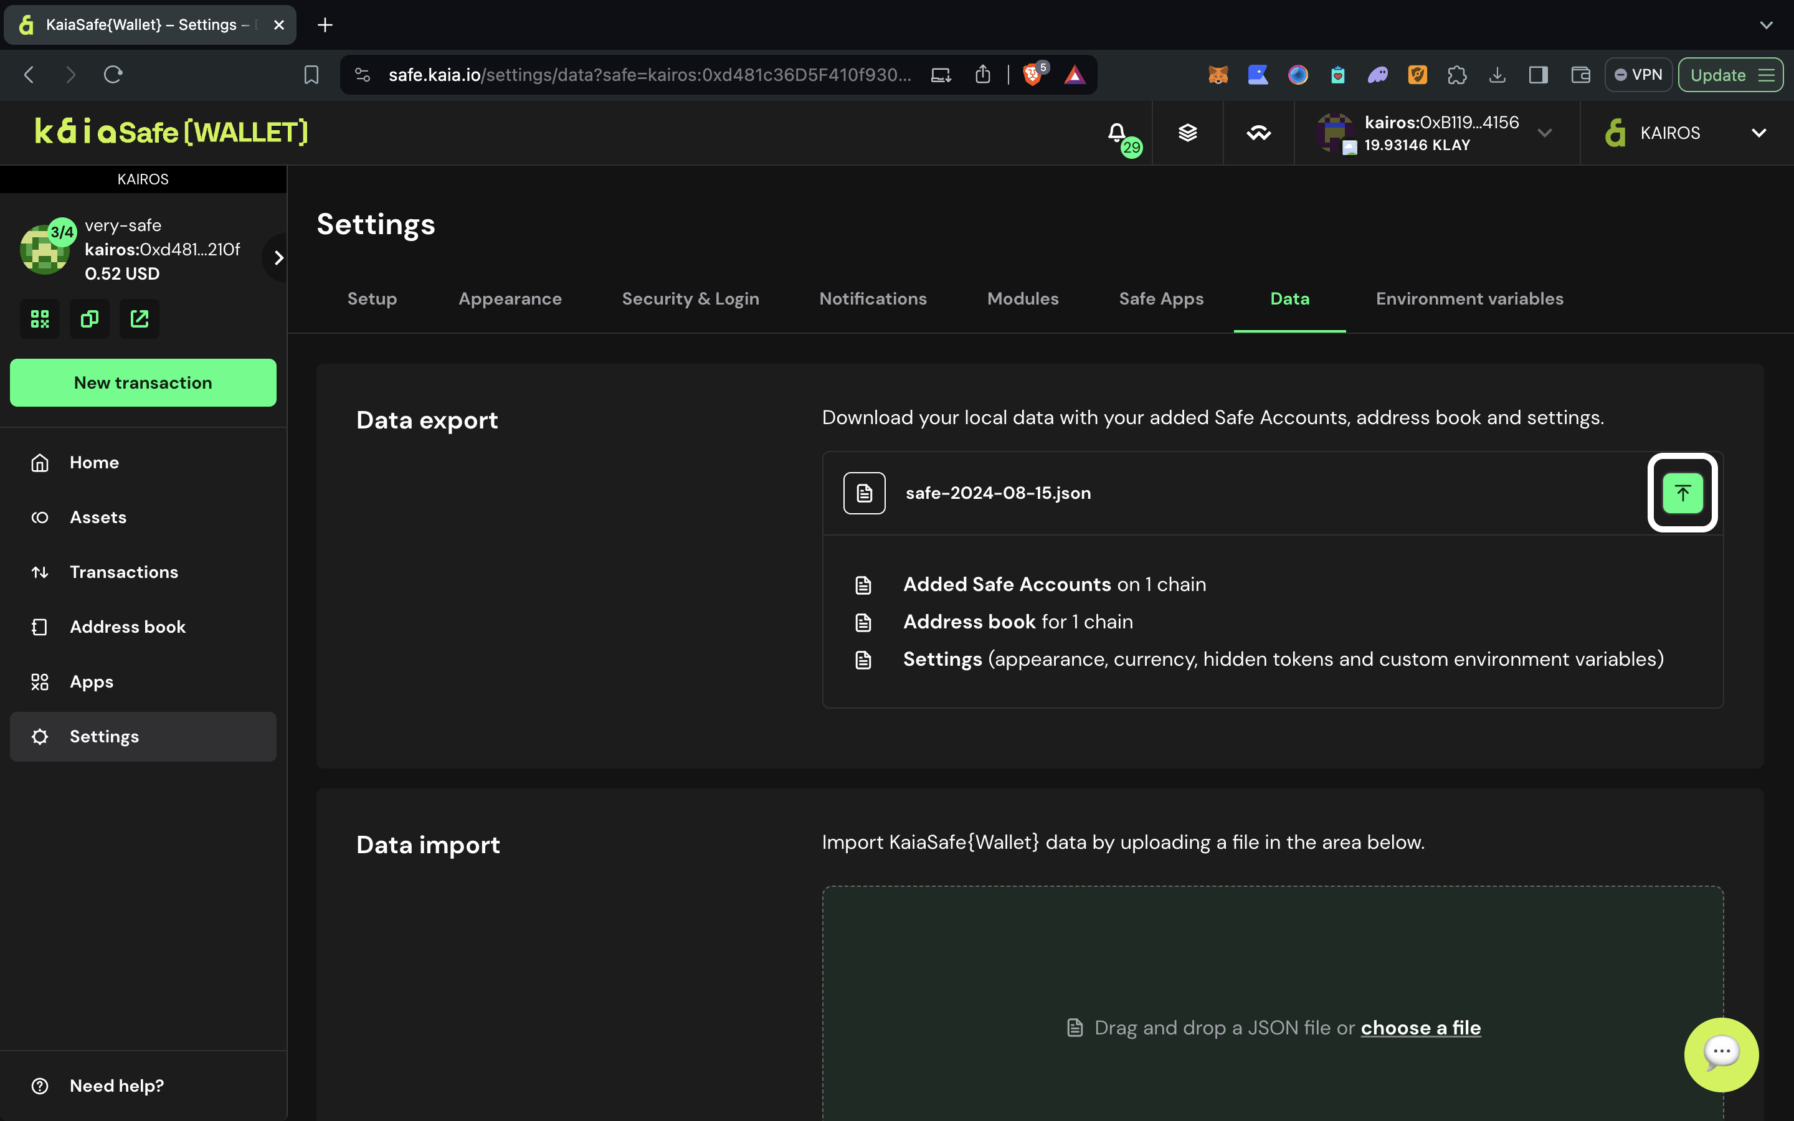Click the browser address bar

pos(648,75)
